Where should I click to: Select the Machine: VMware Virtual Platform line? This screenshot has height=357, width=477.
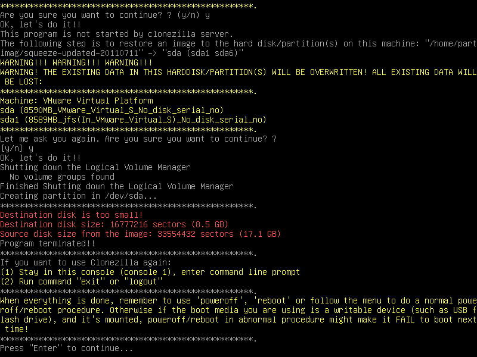click(x=76, y=101)
